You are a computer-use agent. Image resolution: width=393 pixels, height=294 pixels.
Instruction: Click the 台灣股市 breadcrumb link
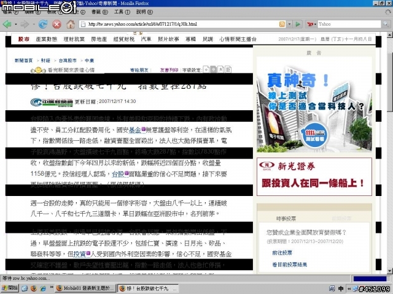[x=68, y=61]
